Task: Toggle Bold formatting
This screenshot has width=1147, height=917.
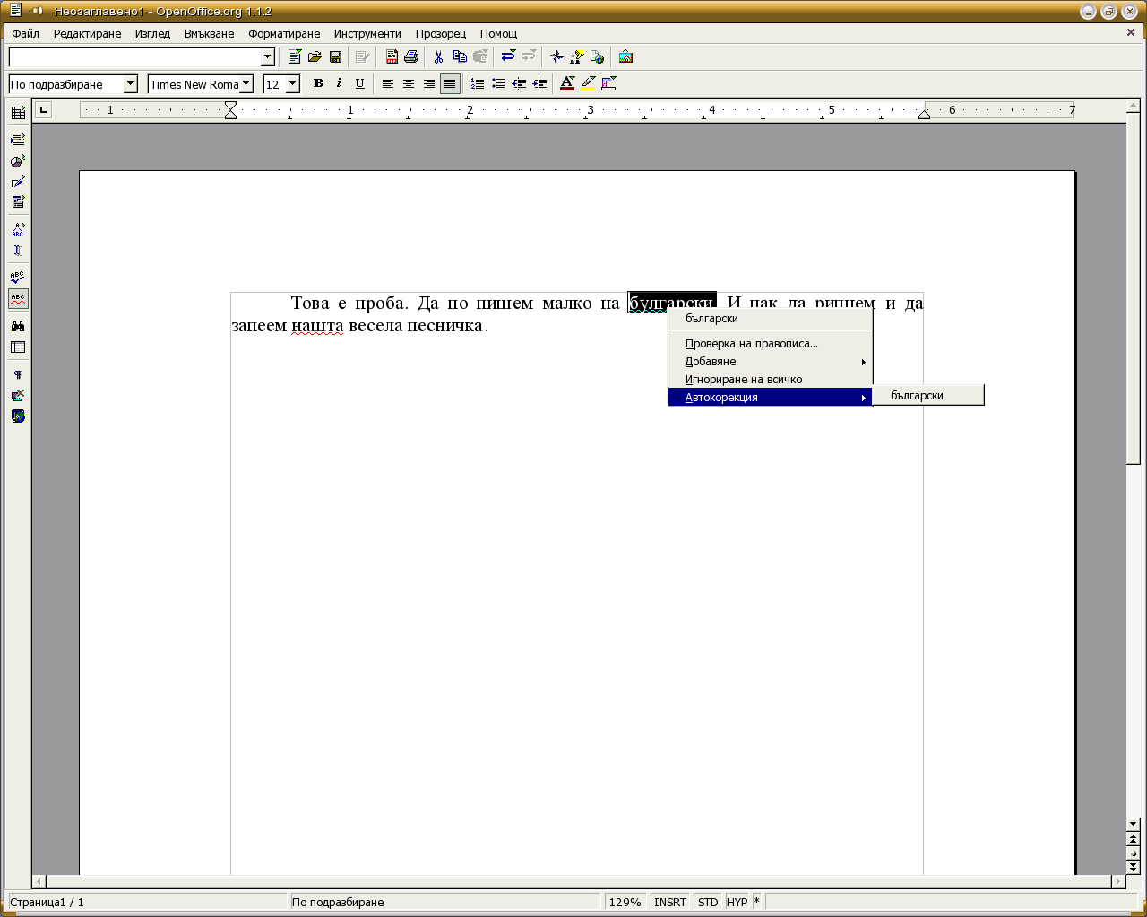Action: 318,84
